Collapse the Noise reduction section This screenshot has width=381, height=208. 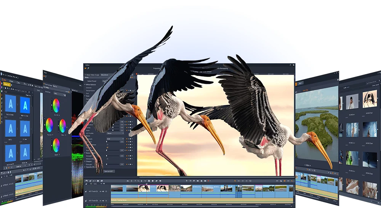pyautogui.click(x=85, y=153)
